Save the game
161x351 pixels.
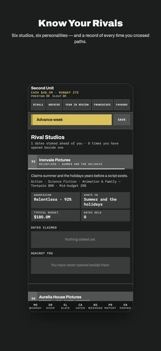click(x=122, y=120)
